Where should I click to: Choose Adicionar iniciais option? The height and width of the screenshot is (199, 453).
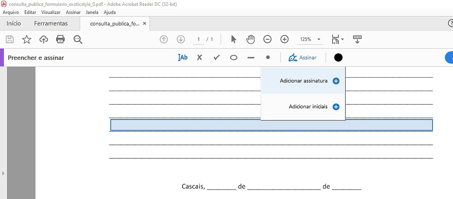[303, 107]
